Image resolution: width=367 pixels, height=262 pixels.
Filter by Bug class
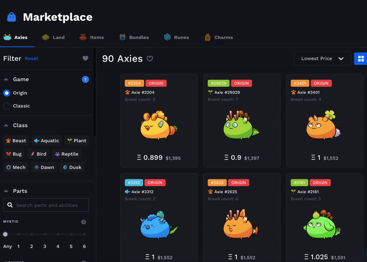(x=14, y=154)
